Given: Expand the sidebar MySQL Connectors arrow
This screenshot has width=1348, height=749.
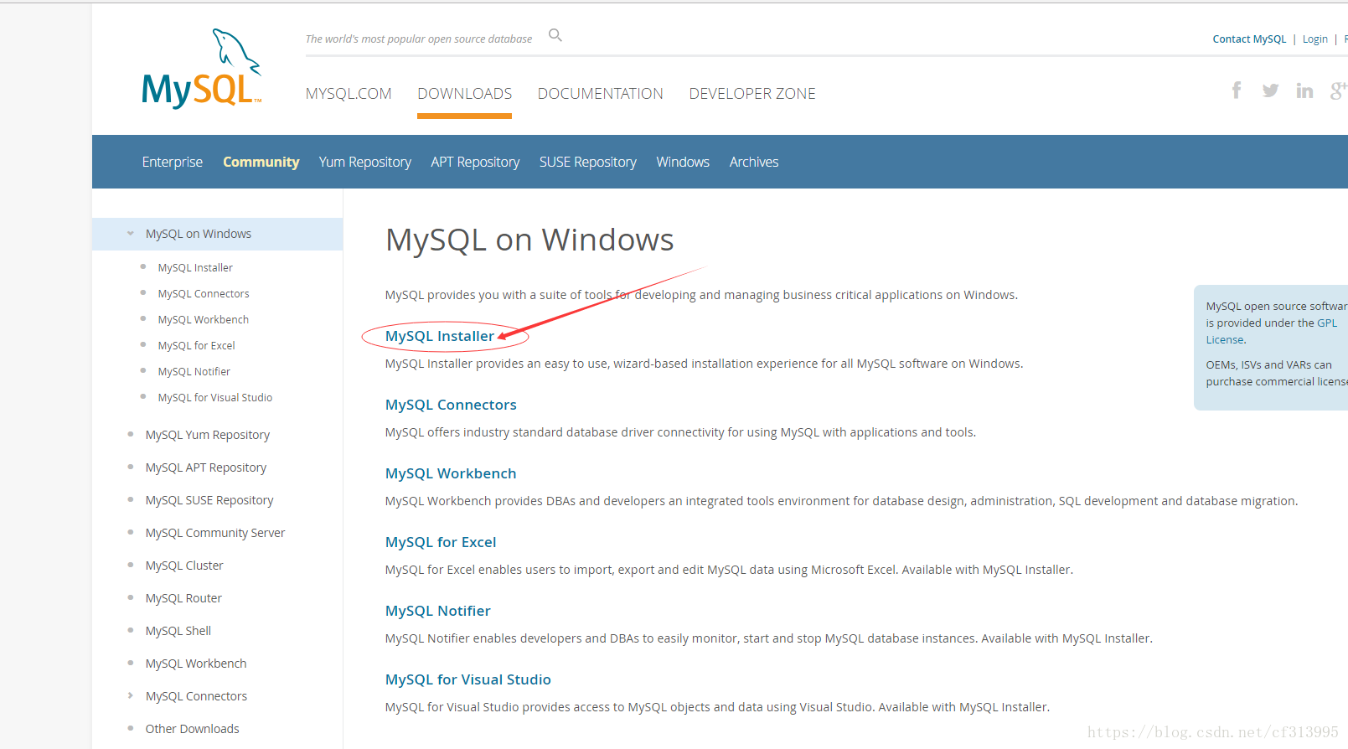Looking at the screenshot, I should click(131, 695).
